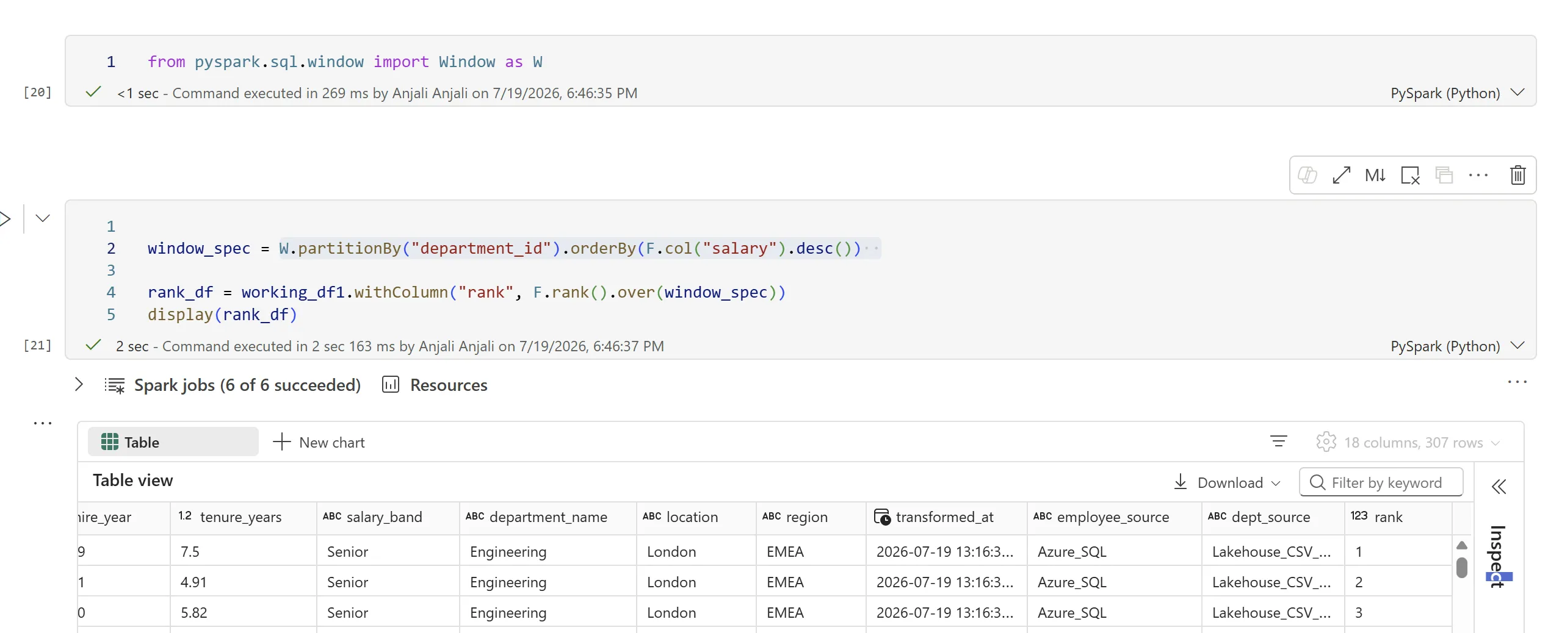Select the rank column header
Viewport: 1548px width, 633px height.
click(1398, 517)
